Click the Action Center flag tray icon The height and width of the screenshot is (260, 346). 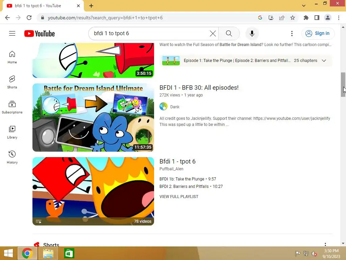(298, 253)
